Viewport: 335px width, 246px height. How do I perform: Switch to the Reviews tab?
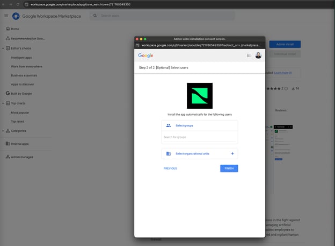tap(281, 110)
